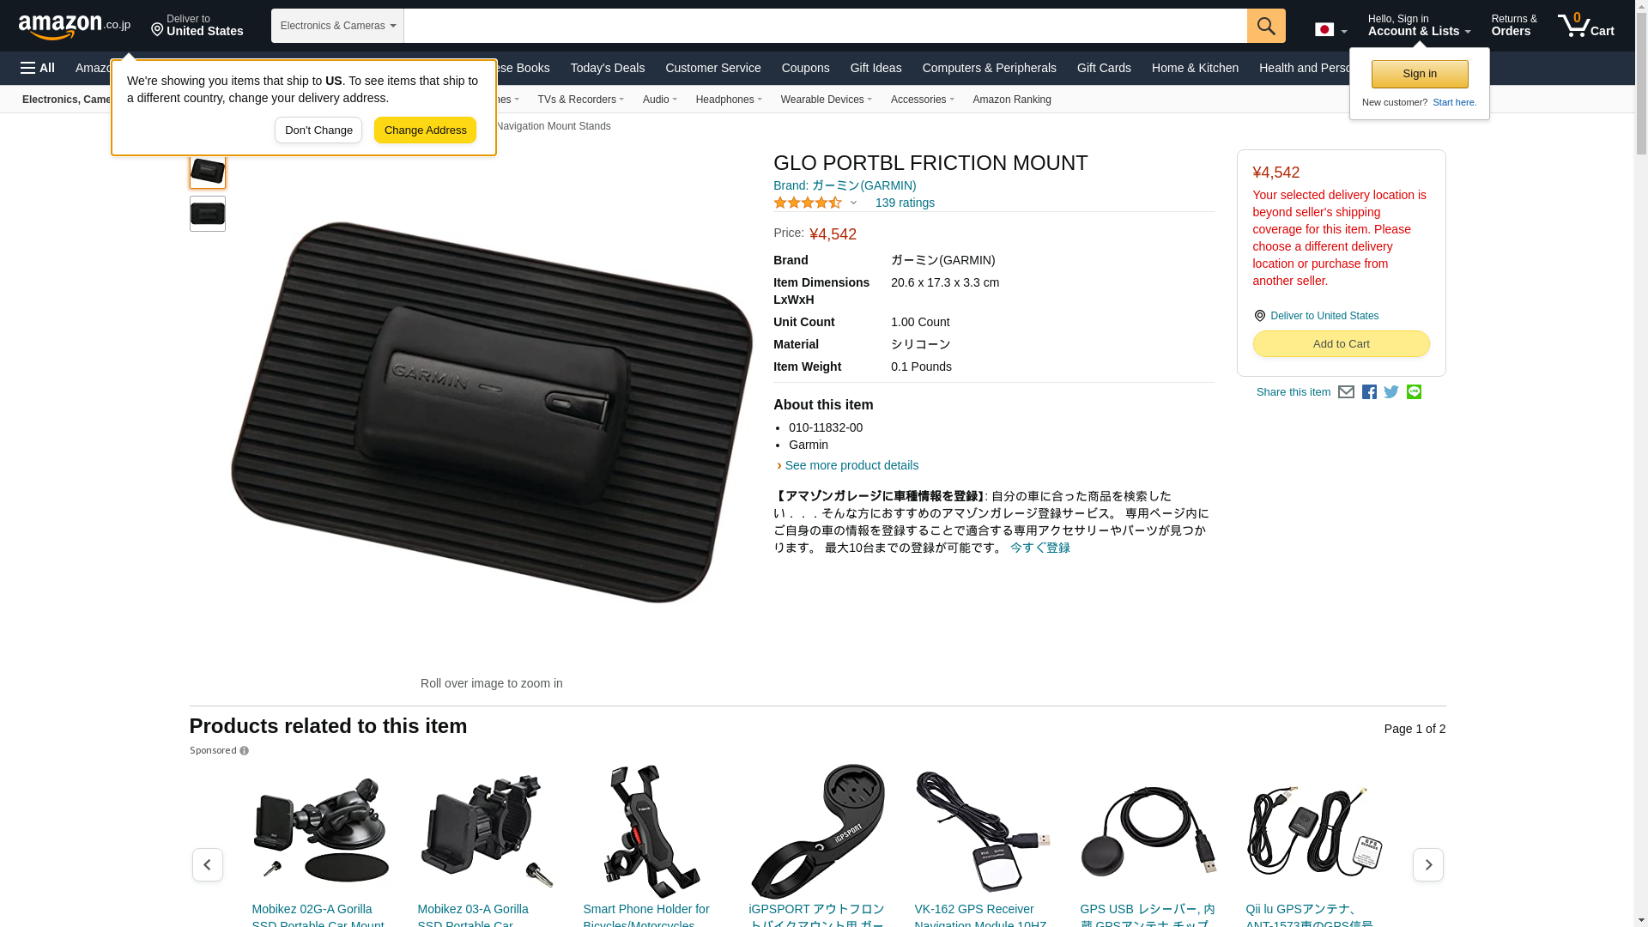Open Electronics & Cameras search category dropdown

tap(337, 26)
